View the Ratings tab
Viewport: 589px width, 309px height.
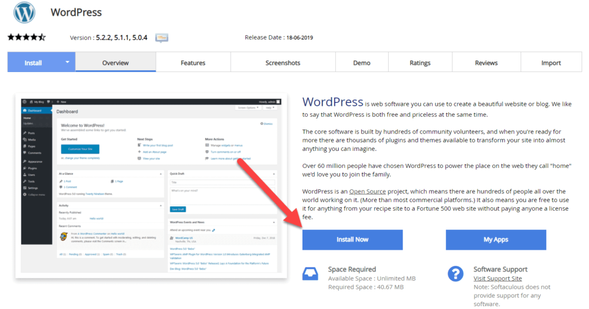(420, 63)
